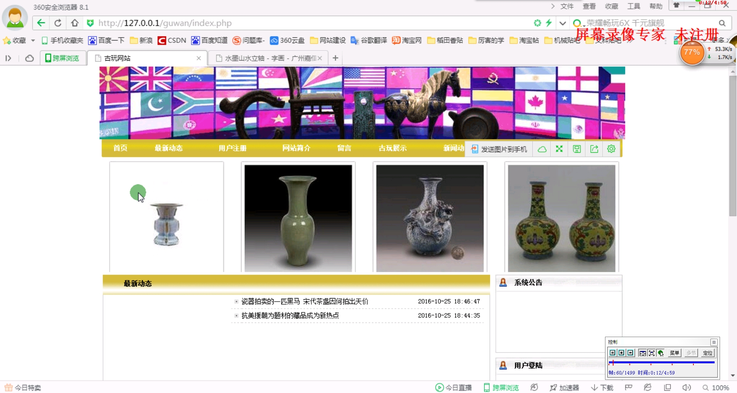
Task: Click the settings gear in image toolbar
Action: coord(611,149)
